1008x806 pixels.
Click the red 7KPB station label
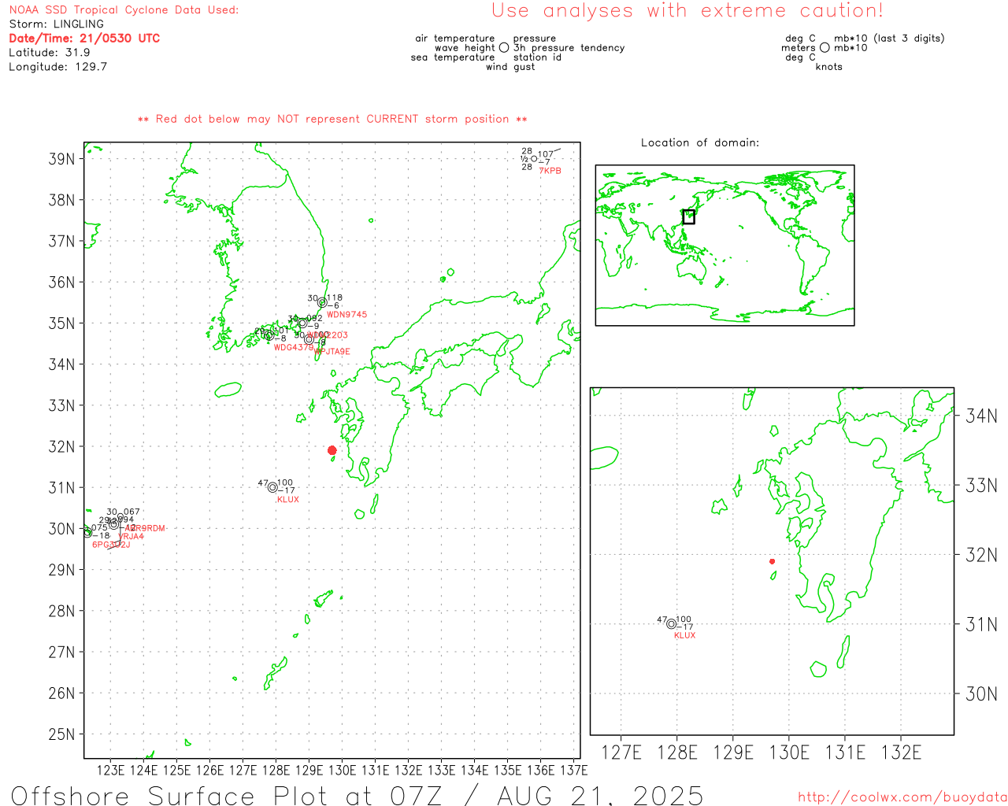click(x=550, y=171)
